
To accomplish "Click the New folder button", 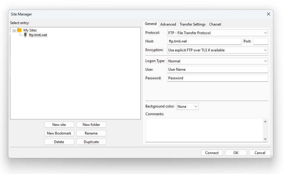I will tap(91, 125).
